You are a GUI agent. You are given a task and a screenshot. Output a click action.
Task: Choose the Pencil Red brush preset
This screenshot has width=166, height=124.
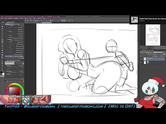coord(14,34)
